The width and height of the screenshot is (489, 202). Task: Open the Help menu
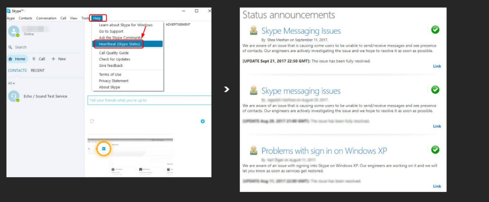point(97,19)
